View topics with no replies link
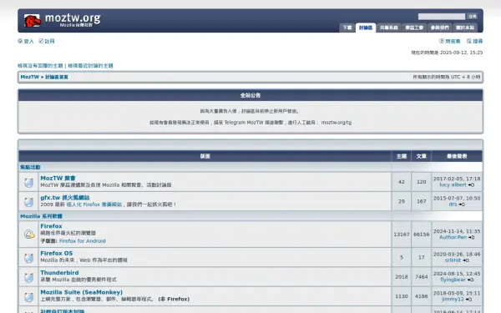This screenshot has width=501, height=313. click(40, 66)
